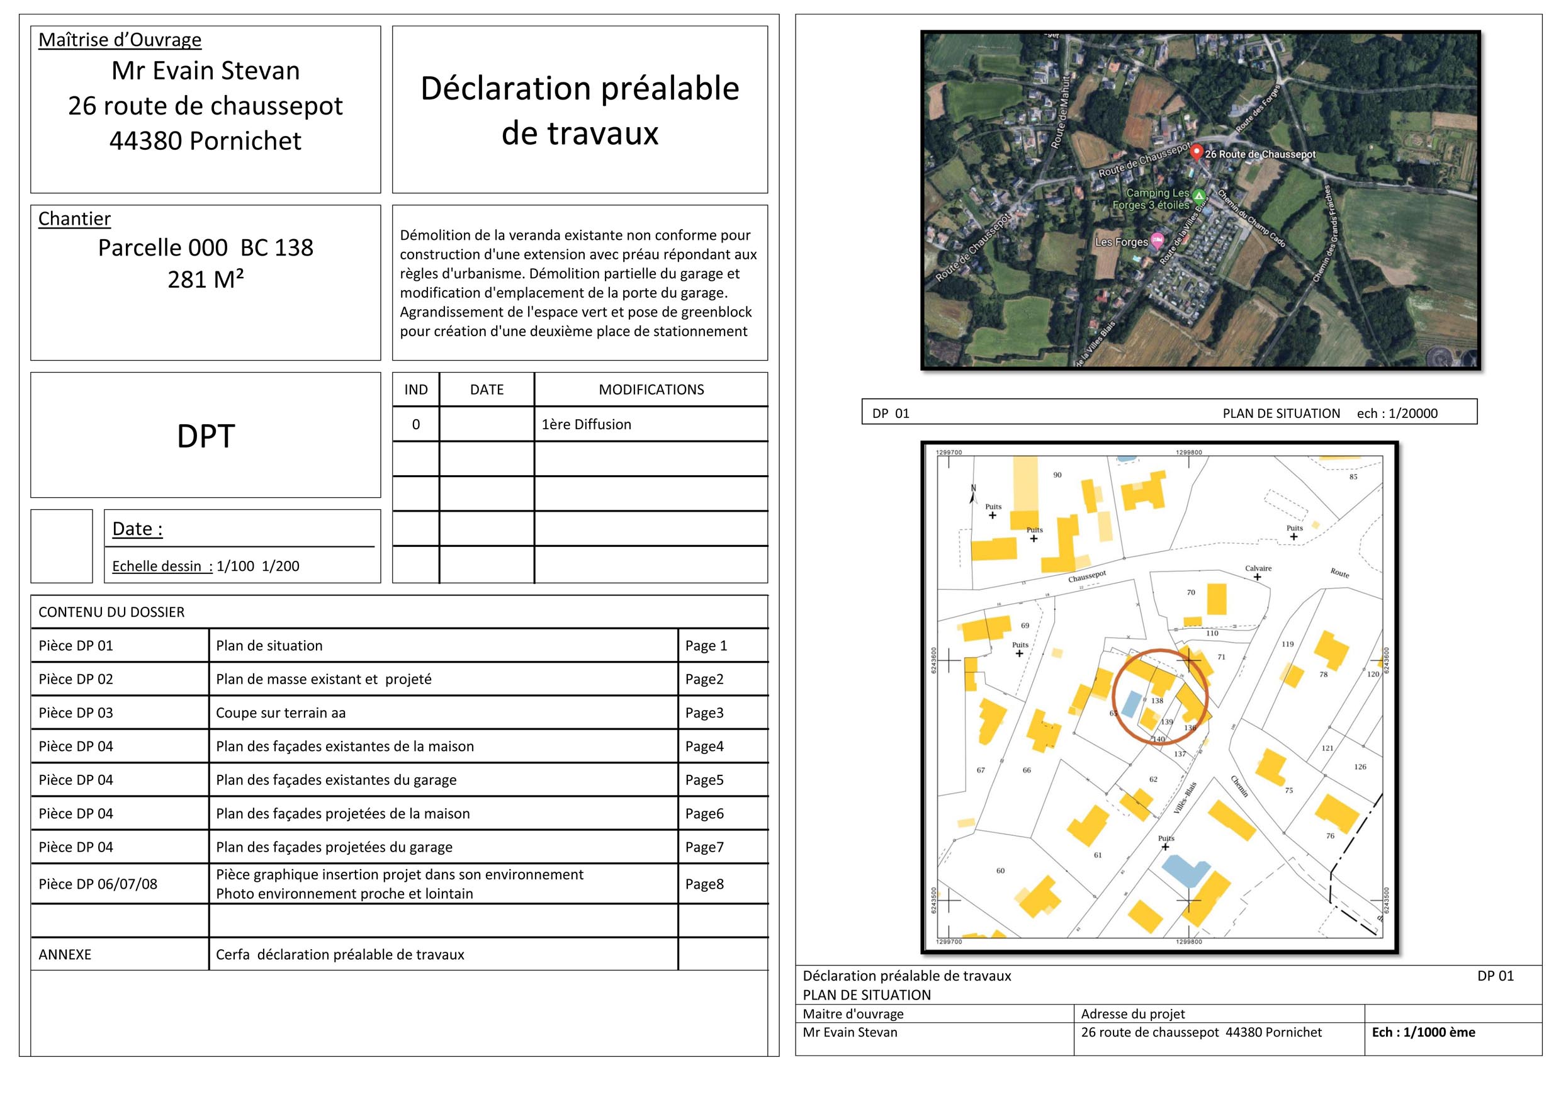This screenshot has height=1104, width=1561.
Task: Click 'Villès-Blais' street label on cadastral plan
Action: click(x=1185, y=798)
